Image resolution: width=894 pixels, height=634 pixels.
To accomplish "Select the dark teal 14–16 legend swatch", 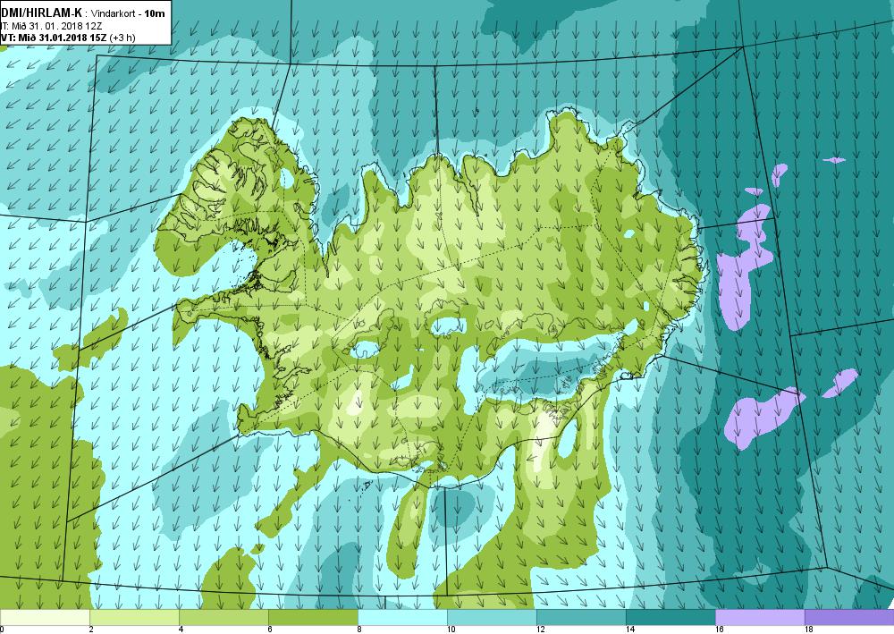I will tap(670, 617).
